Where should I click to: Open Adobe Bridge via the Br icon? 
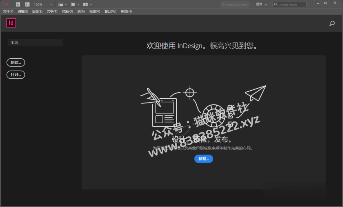coord(18,4)
